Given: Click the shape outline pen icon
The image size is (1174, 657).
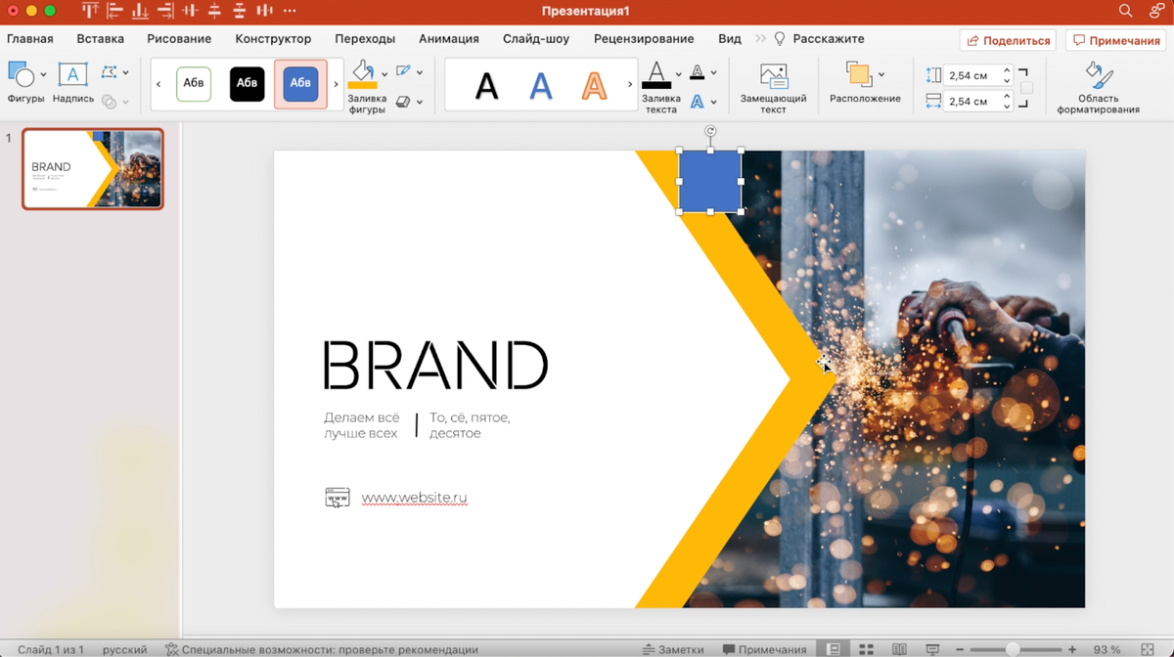Looking at the screenshot, I should coord(403,71).
